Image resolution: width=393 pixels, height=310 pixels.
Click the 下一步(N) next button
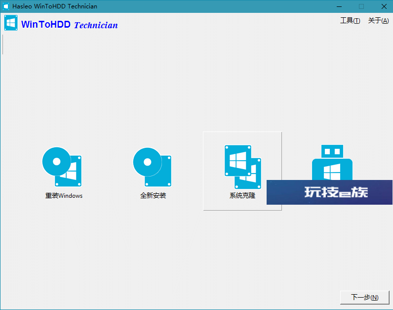364,298
